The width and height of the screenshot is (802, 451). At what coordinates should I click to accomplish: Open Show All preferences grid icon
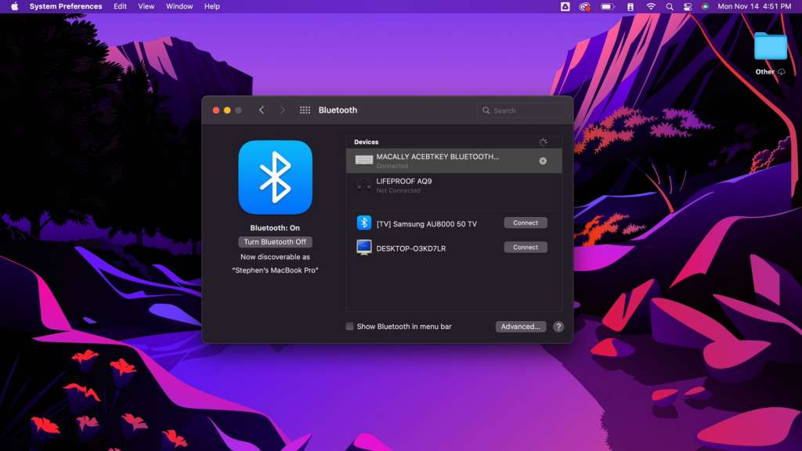tap(305, 110)
